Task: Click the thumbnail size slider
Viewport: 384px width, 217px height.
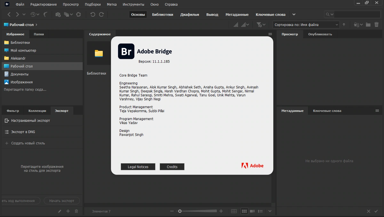Action: tap(197, 211)
